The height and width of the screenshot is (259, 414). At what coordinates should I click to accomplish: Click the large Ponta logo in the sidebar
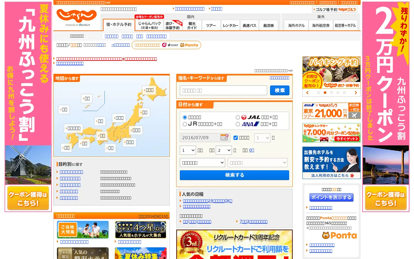point(339,235)
